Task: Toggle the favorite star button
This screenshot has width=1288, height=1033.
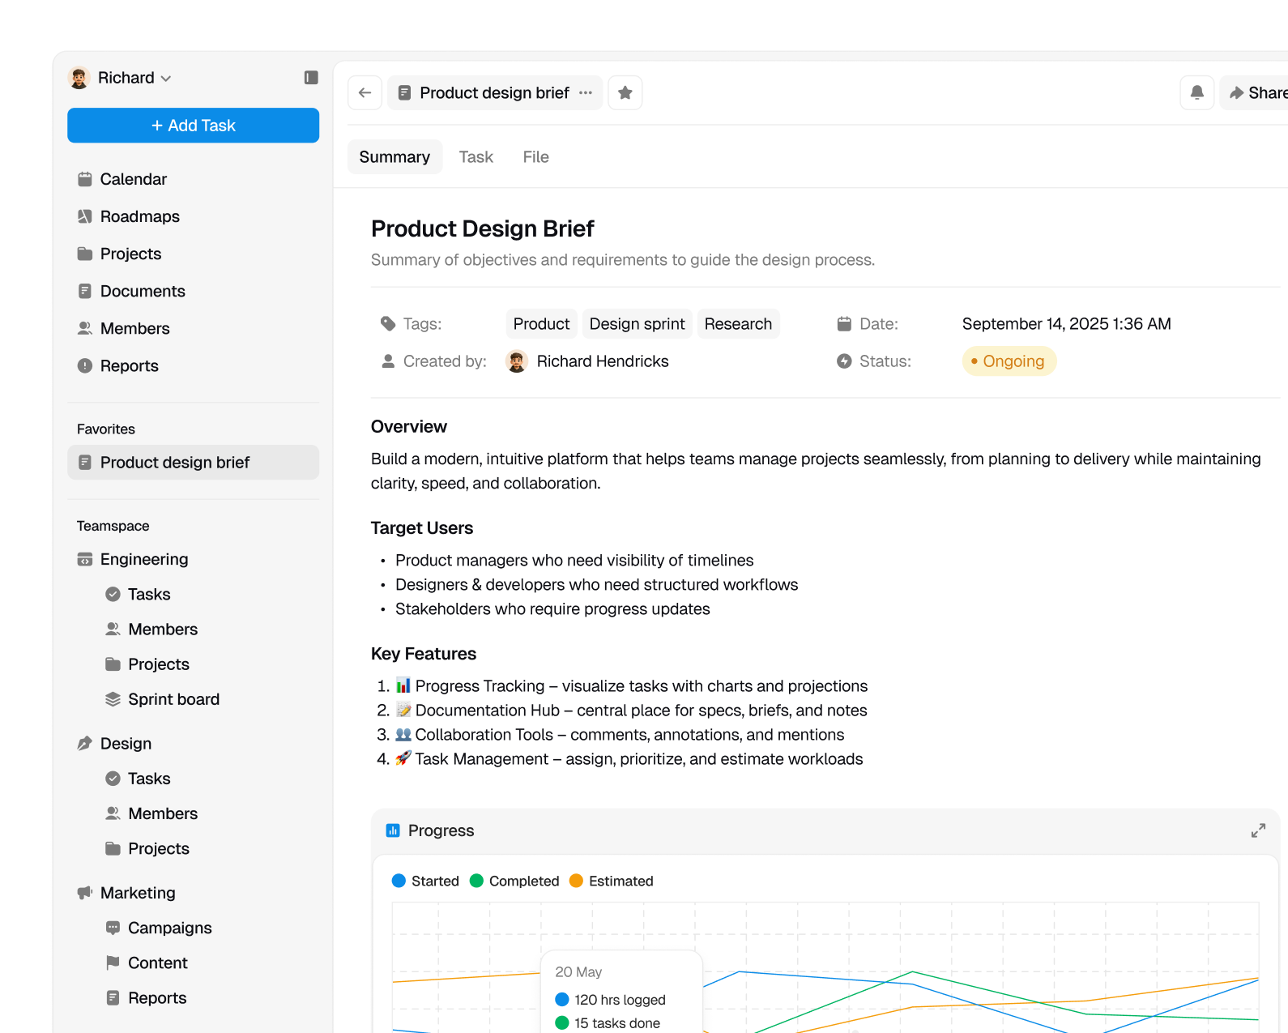Action: coord(625,92)
